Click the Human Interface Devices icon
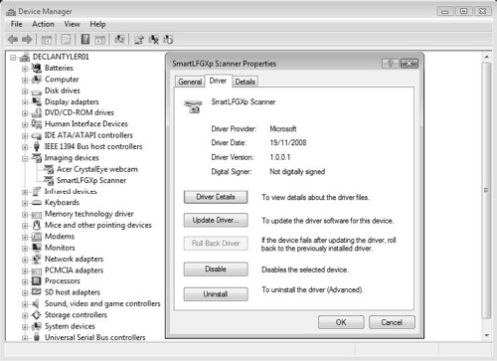Viewport: 497px width, 361px height. click(37, 124)
